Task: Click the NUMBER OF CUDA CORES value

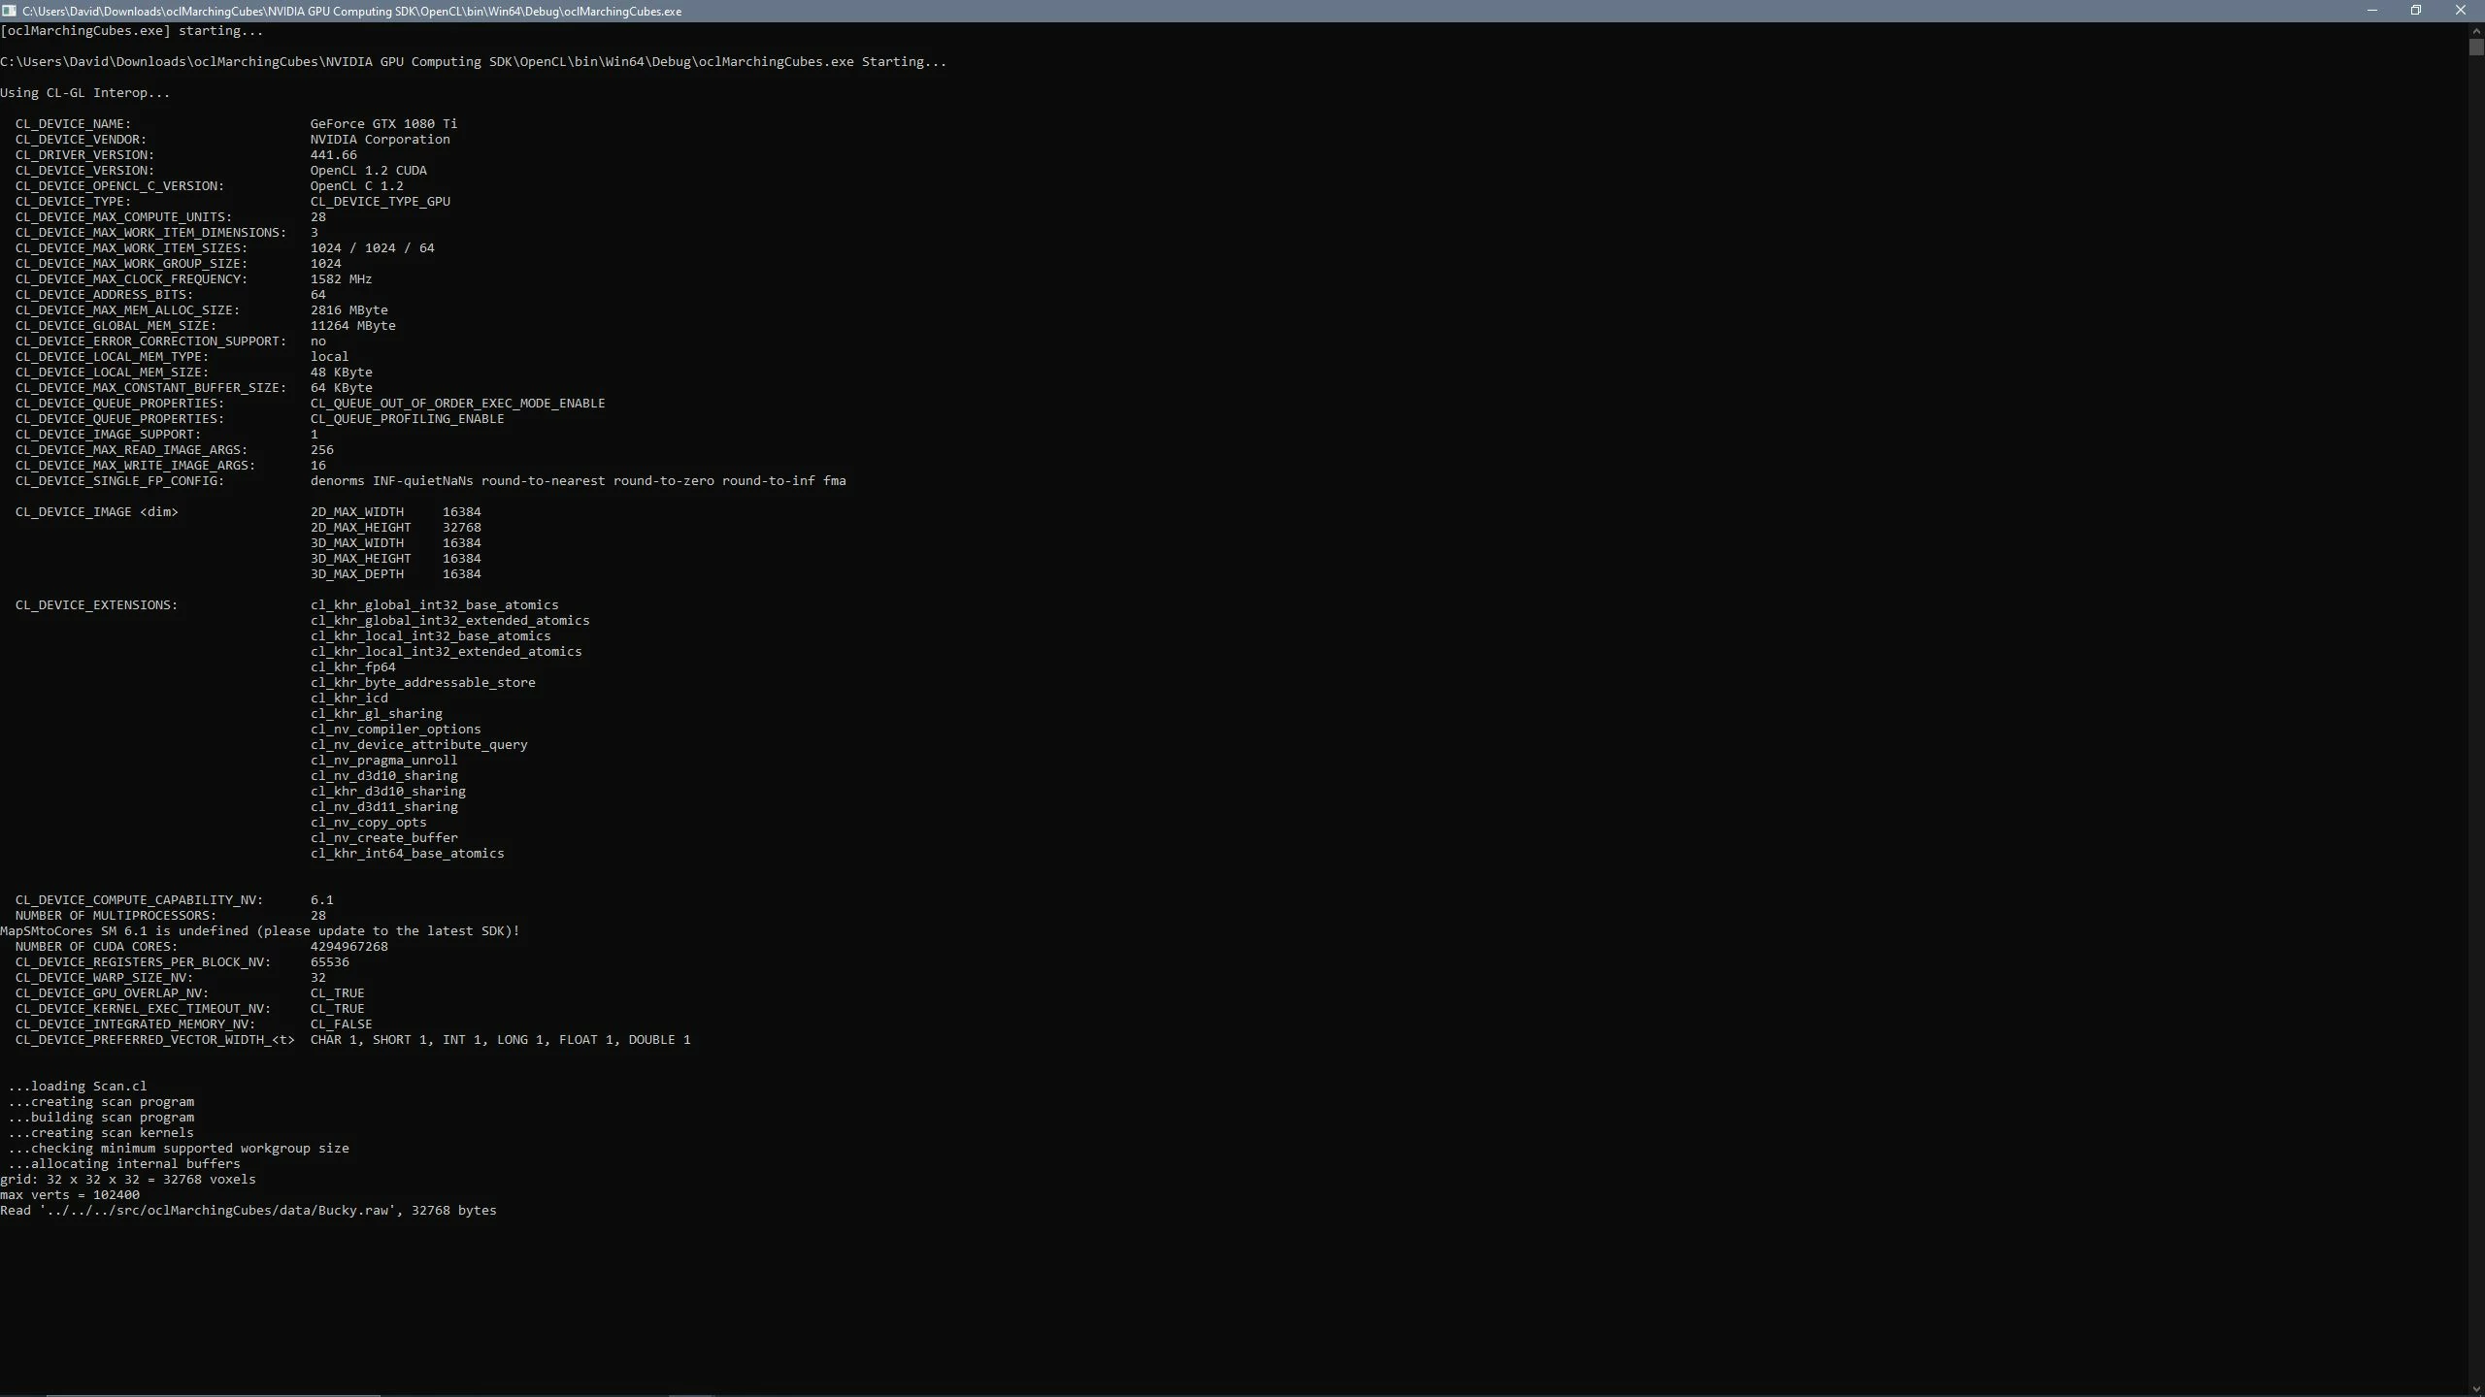Action: (348, 947)
